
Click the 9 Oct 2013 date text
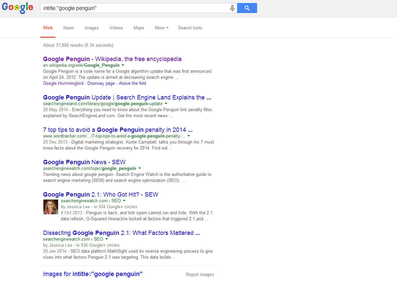[x=71, y=213]
